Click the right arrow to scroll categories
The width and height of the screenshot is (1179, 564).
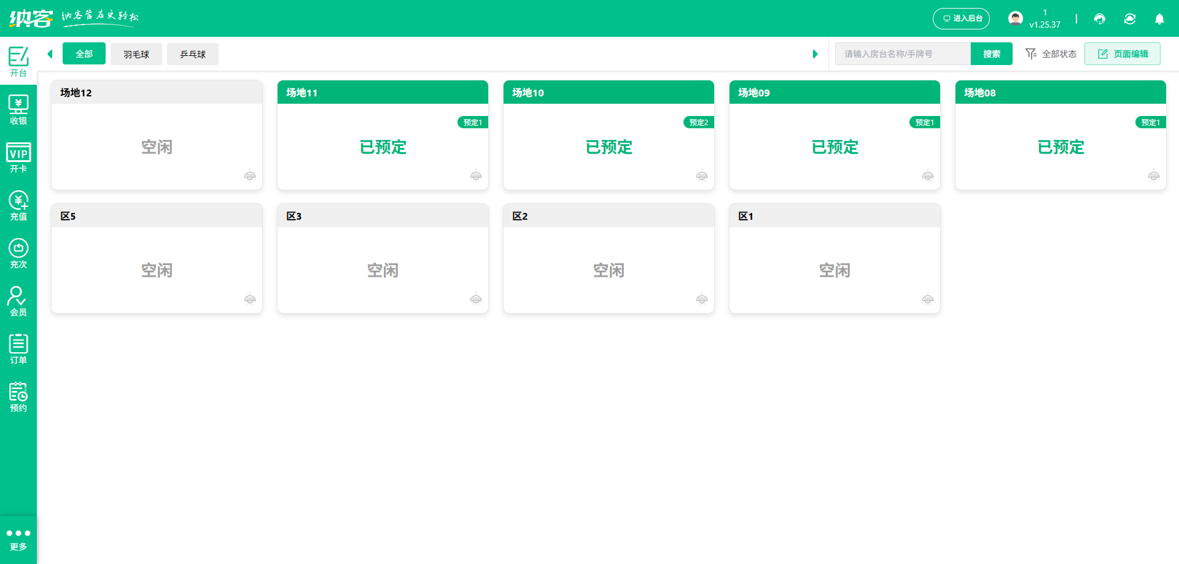tap(815, 54)
